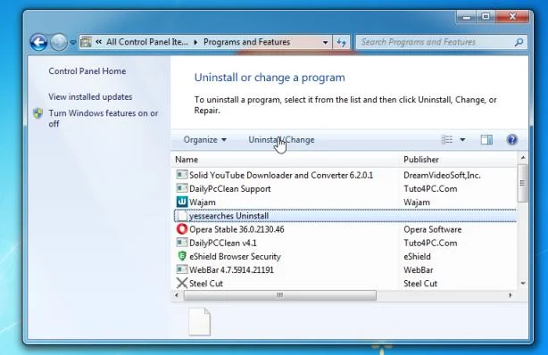Select Opera Stable 36.0.2130.46 entry
The width and height of the screenshot is (548, 355).
[x=237, y=229]
